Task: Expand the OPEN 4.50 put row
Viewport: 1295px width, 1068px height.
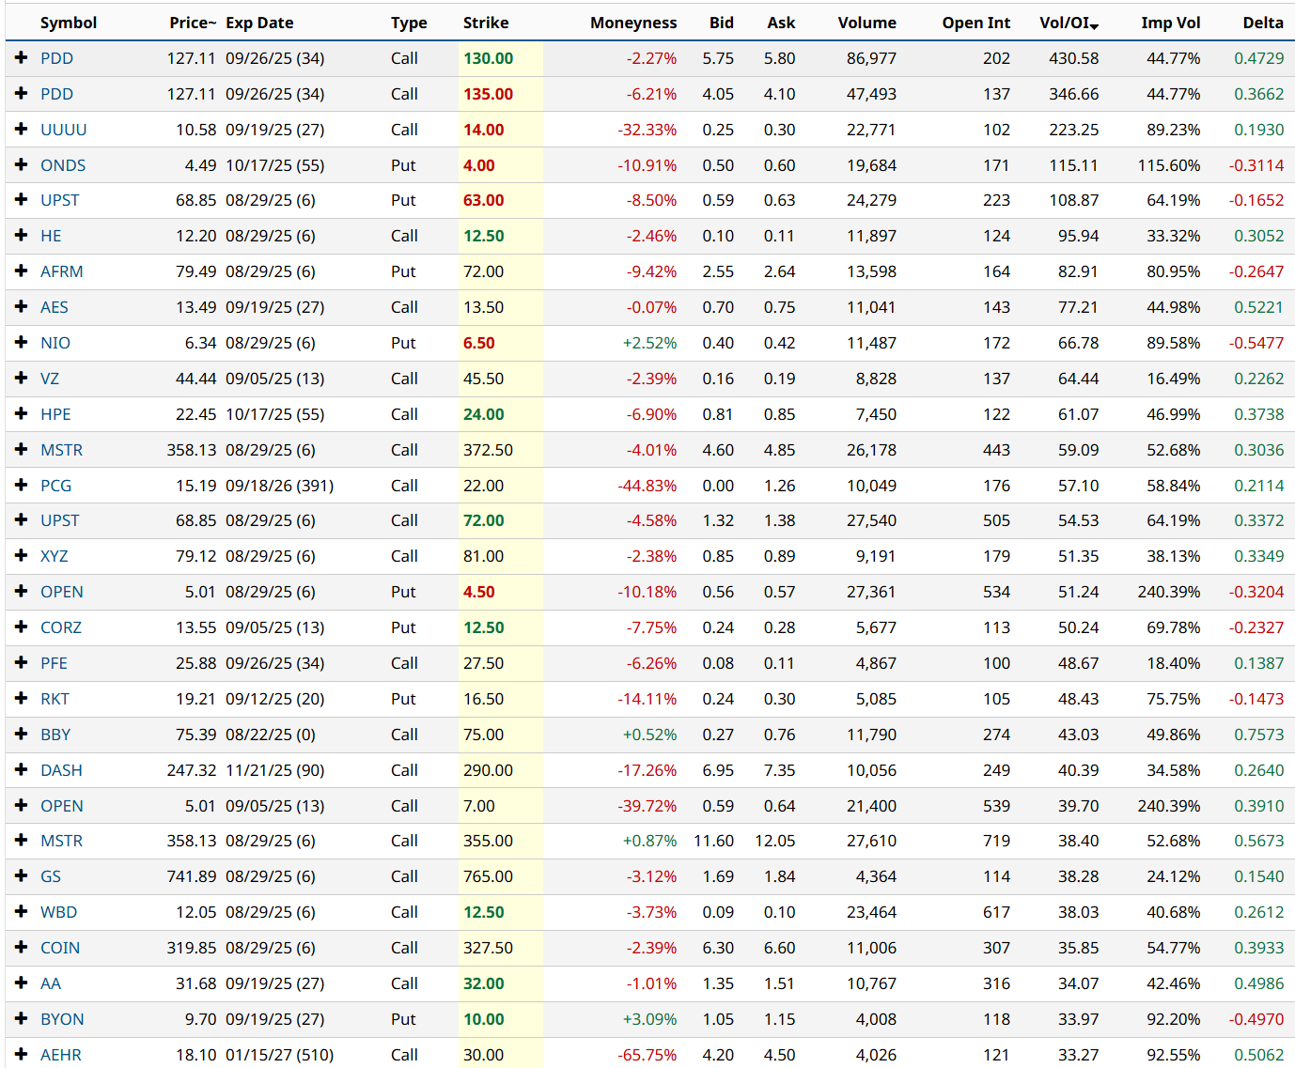Action: (x=21, y=592)
